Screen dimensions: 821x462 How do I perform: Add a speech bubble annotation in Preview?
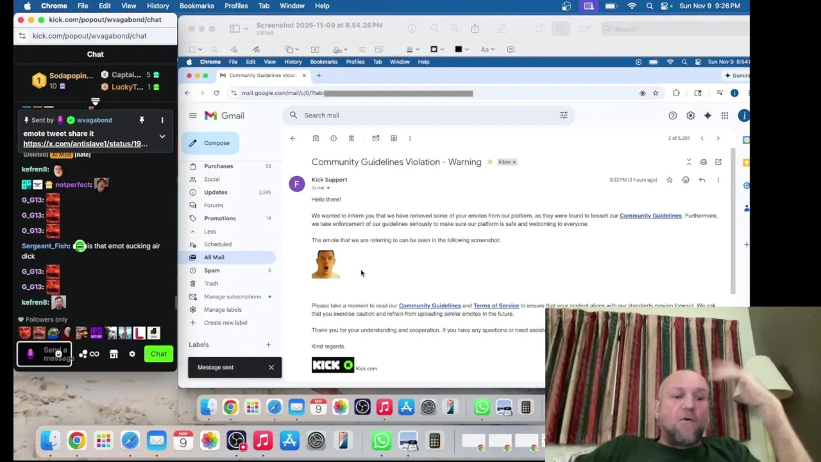pyautogui.click(x=511, y=49)
